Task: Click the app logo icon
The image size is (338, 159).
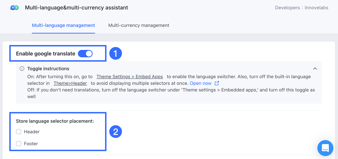Action: pyautogui.click(x=14, y=8)
